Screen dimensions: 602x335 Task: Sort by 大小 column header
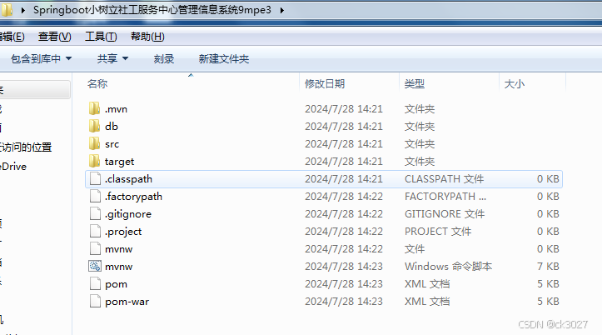coord(514,83)
